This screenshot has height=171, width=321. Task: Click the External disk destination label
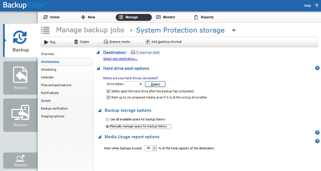coord(148,53)
